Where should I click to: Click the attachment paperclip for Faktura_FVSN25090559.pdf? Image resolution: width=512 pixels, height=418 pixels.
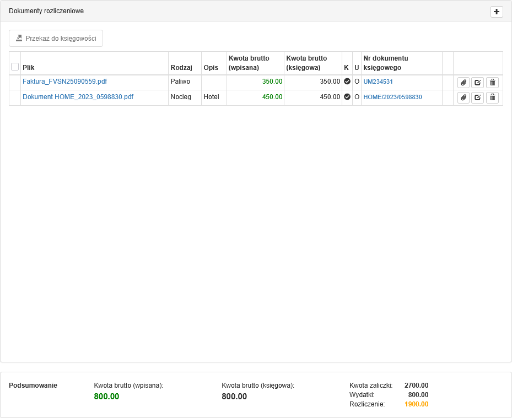464,82
